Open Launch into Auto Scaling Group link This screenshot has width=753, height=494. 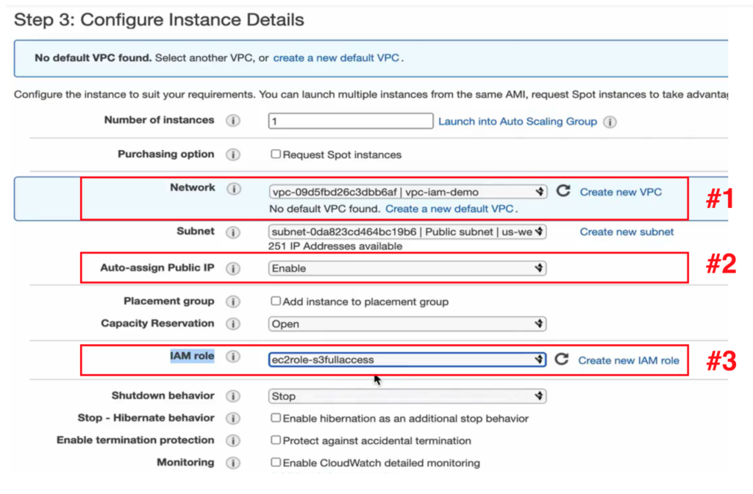(518, 121)
